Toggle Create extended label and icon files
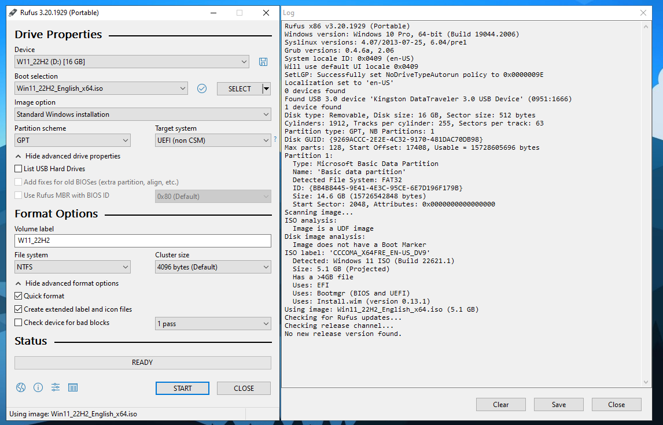This screenshot has width=663, height=425. 18,309
